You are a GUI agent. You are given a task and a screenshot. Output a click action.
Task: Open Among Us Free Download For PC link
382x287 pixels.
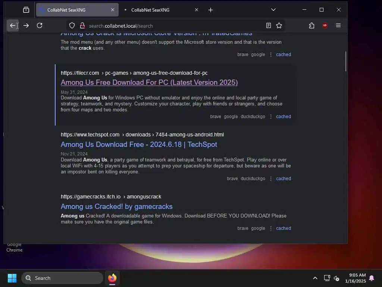click(x=149, y=83)
